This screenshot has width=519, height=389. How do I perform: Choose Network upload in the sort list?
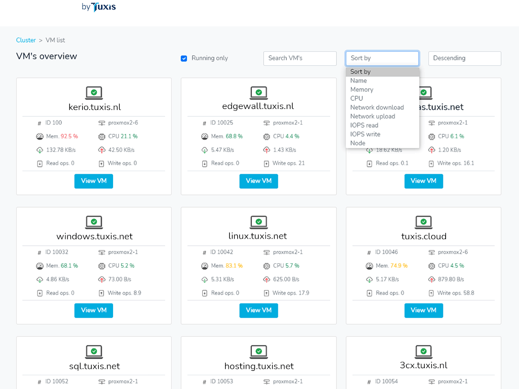click(x=382, y=116)
